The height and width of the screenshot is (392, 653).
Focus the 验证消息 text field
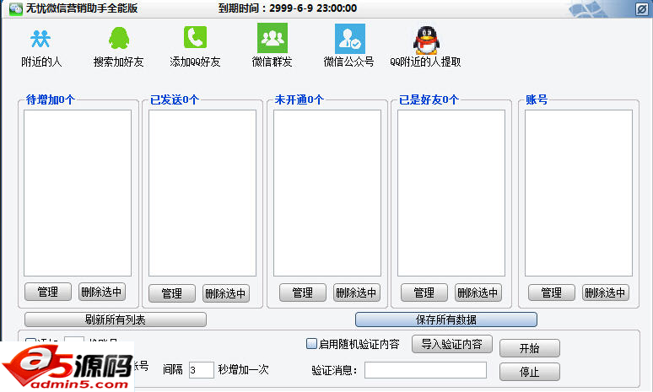click(425, 370)
